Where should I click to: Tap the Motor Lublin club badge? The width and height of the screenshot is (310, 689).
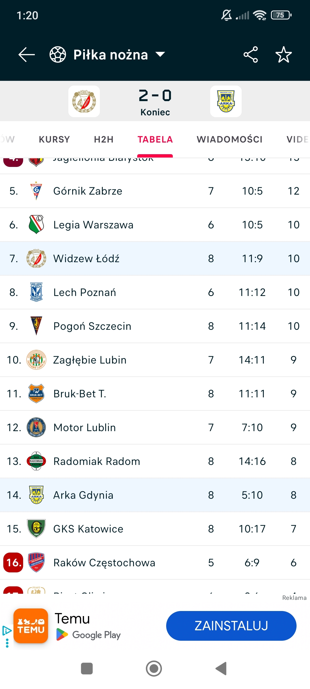click(x=36, y=427)
